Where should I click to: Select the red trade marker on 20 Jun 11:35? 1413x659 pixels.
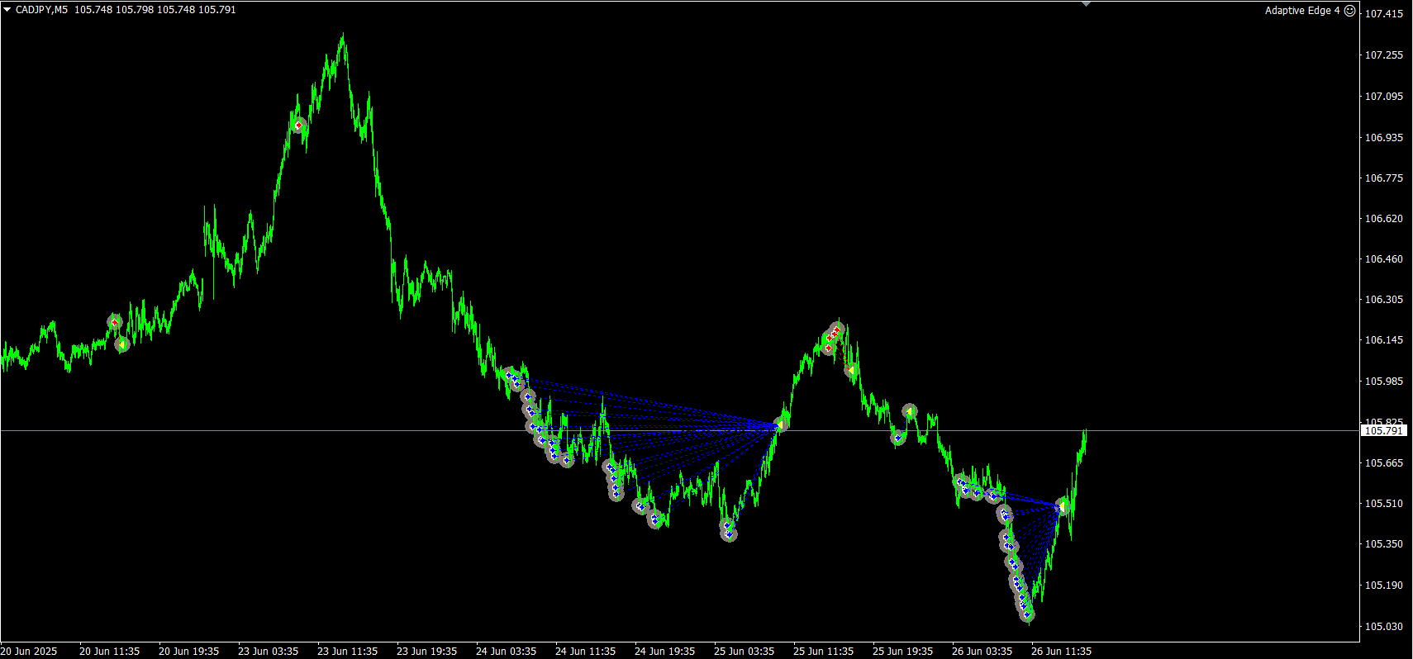click(x=115, y=322)
